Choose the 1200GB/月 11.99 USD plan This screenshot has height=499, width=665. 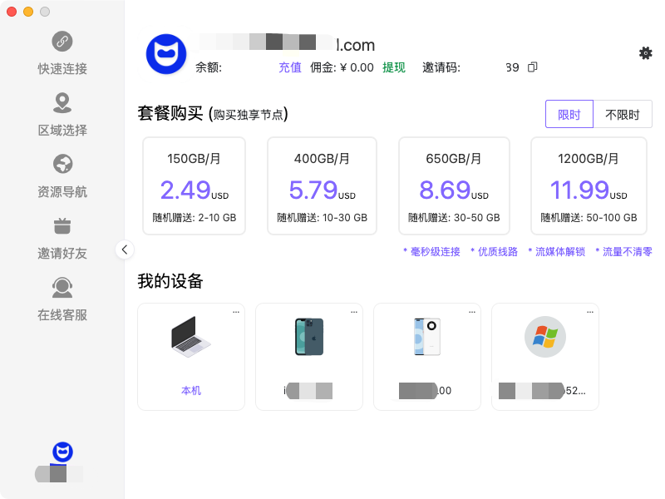(x=589, y=186)
